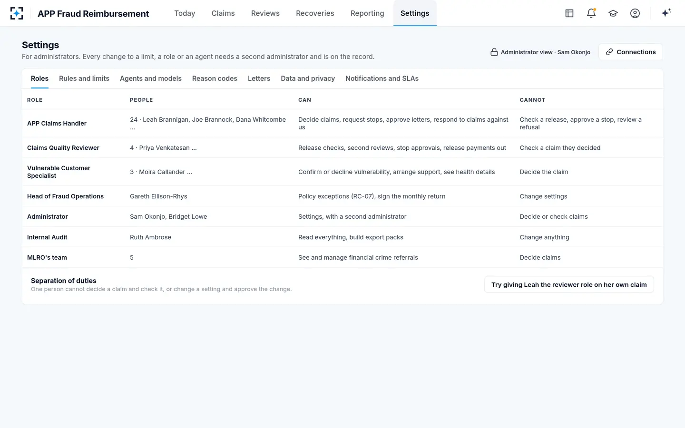Click 'See and manage financial crime referrals'
This screenshot has height=428, width=685.
coord(358,257)
